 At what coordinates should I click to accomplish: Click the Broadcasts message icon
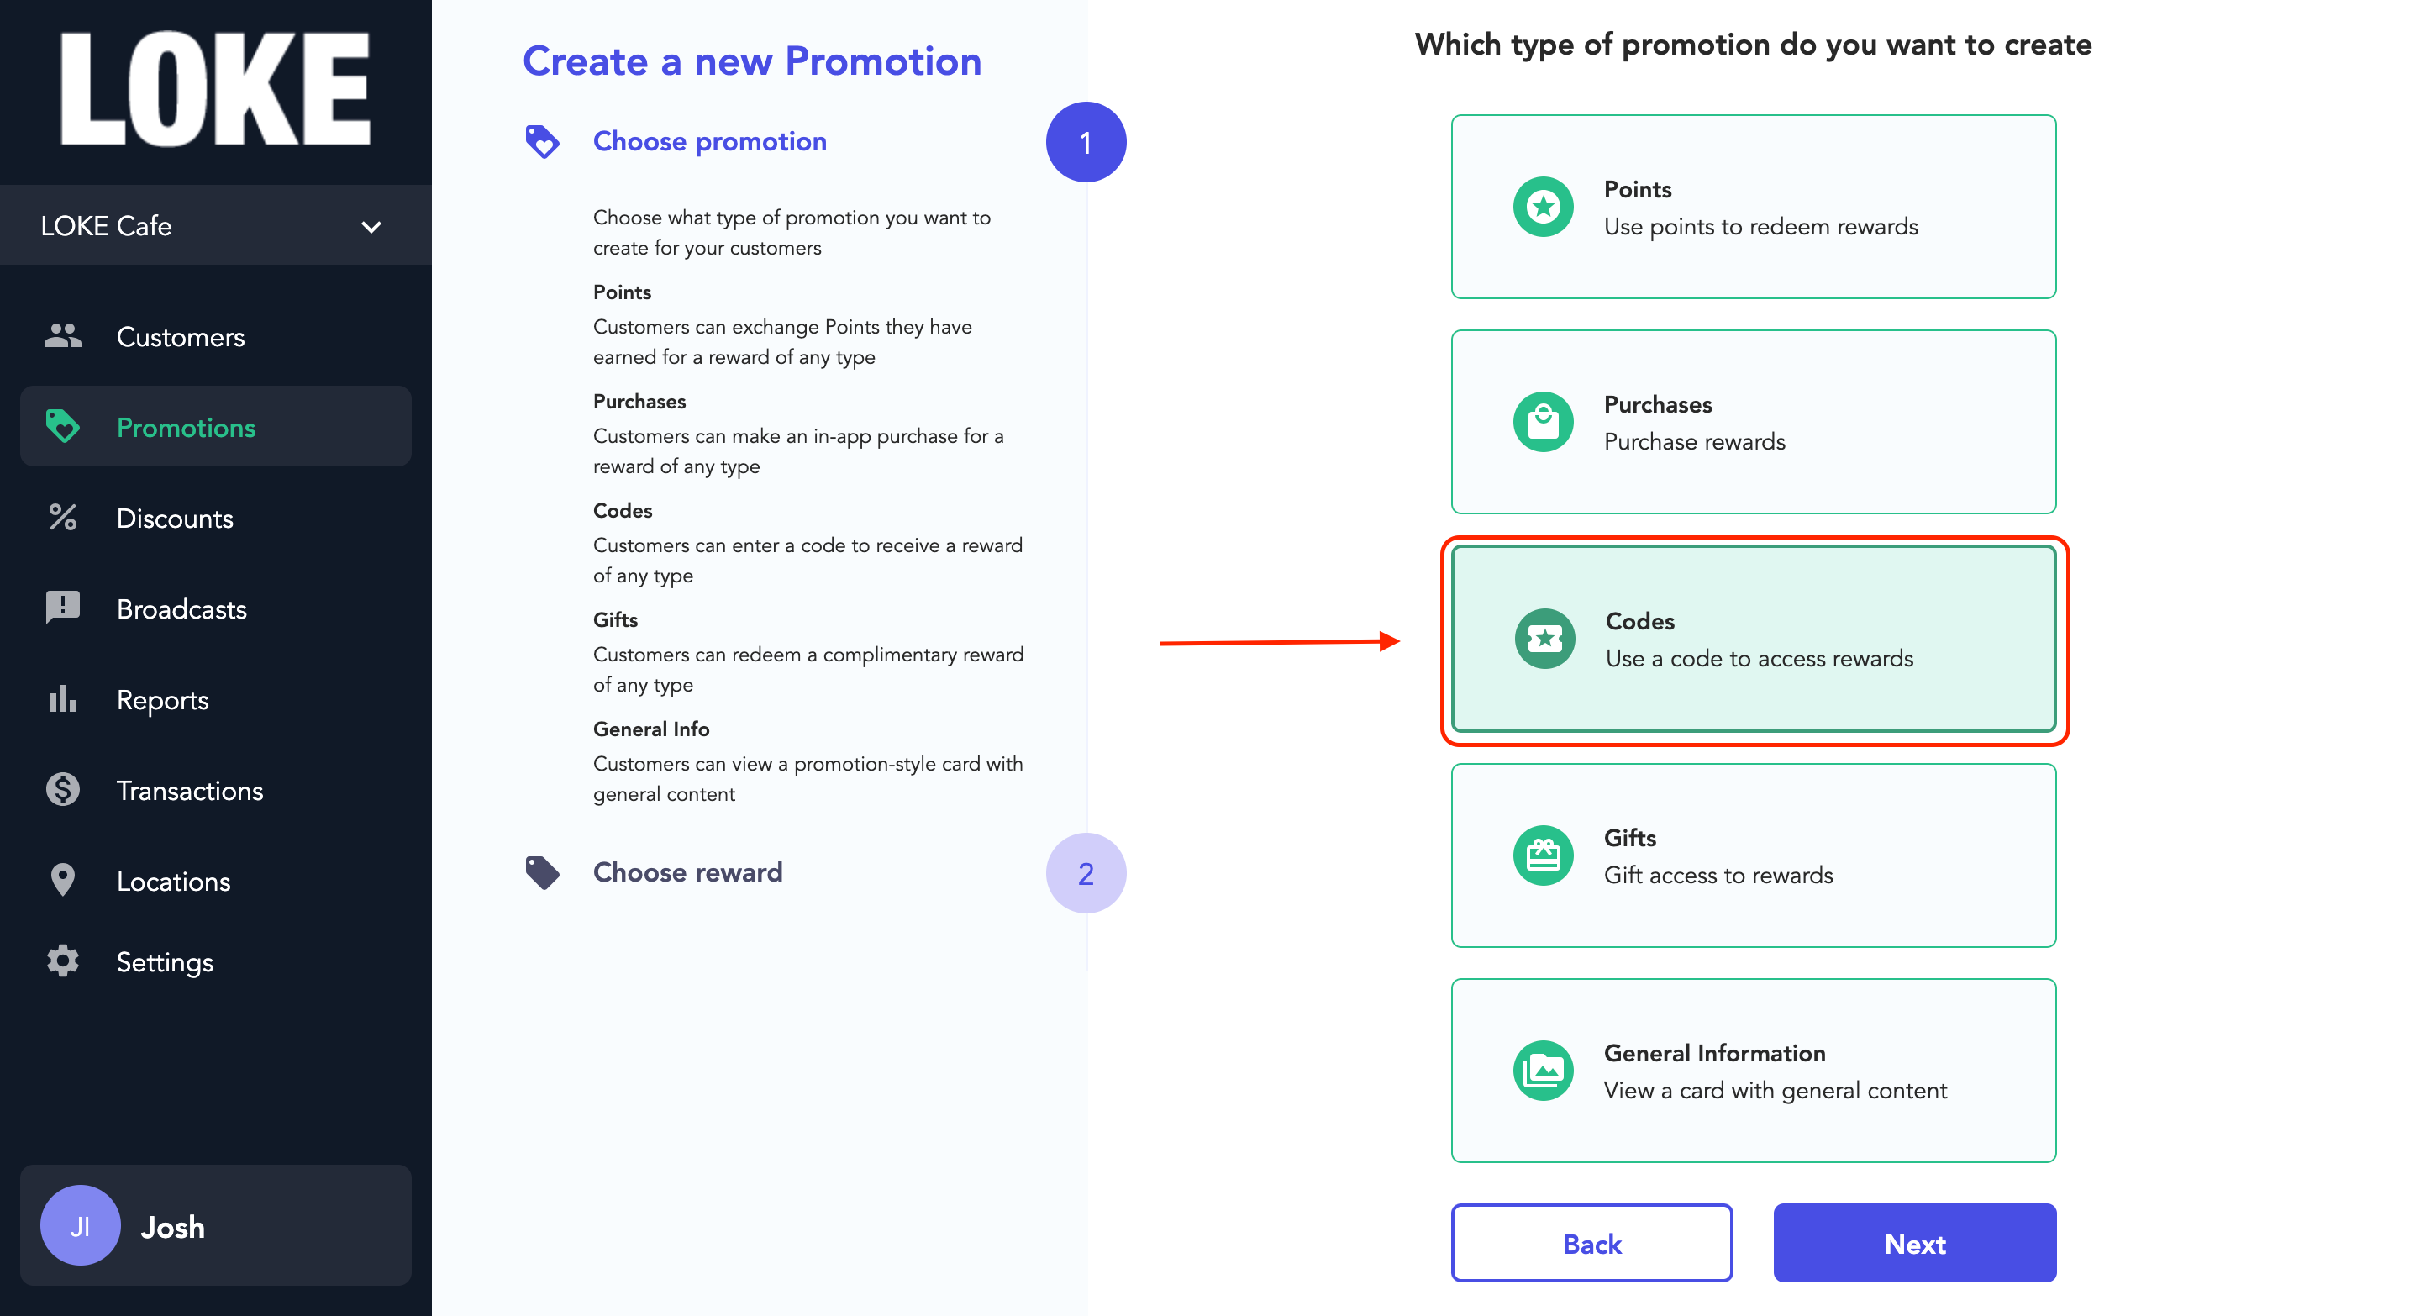[x=62, y=608]
